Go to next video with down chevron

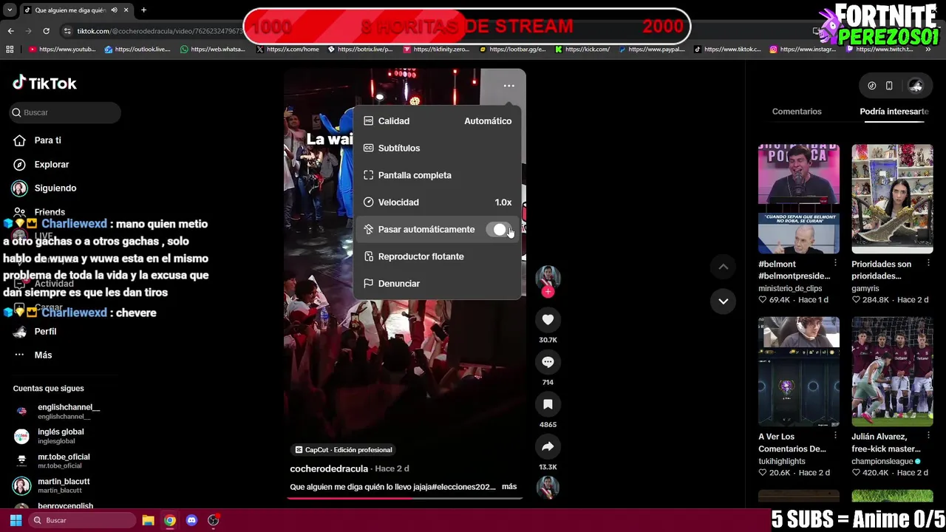(x=724, y=301)
